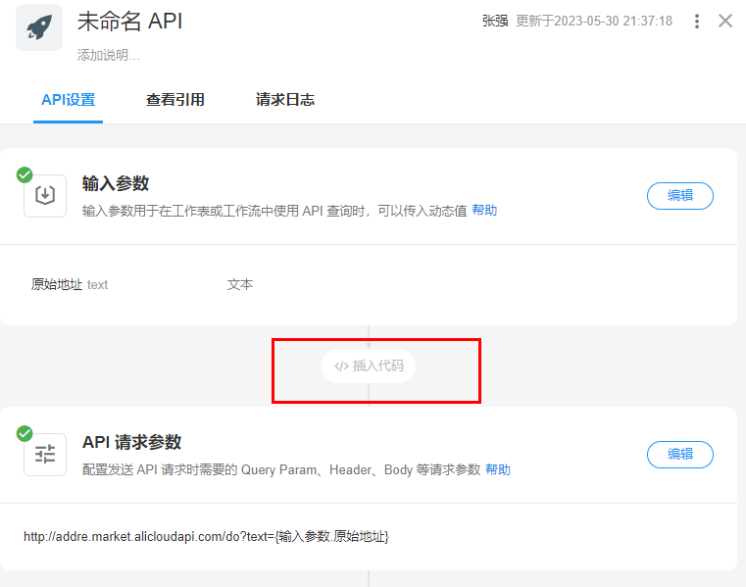Select the 原始地址 text parameter row

tap(369, 284)
